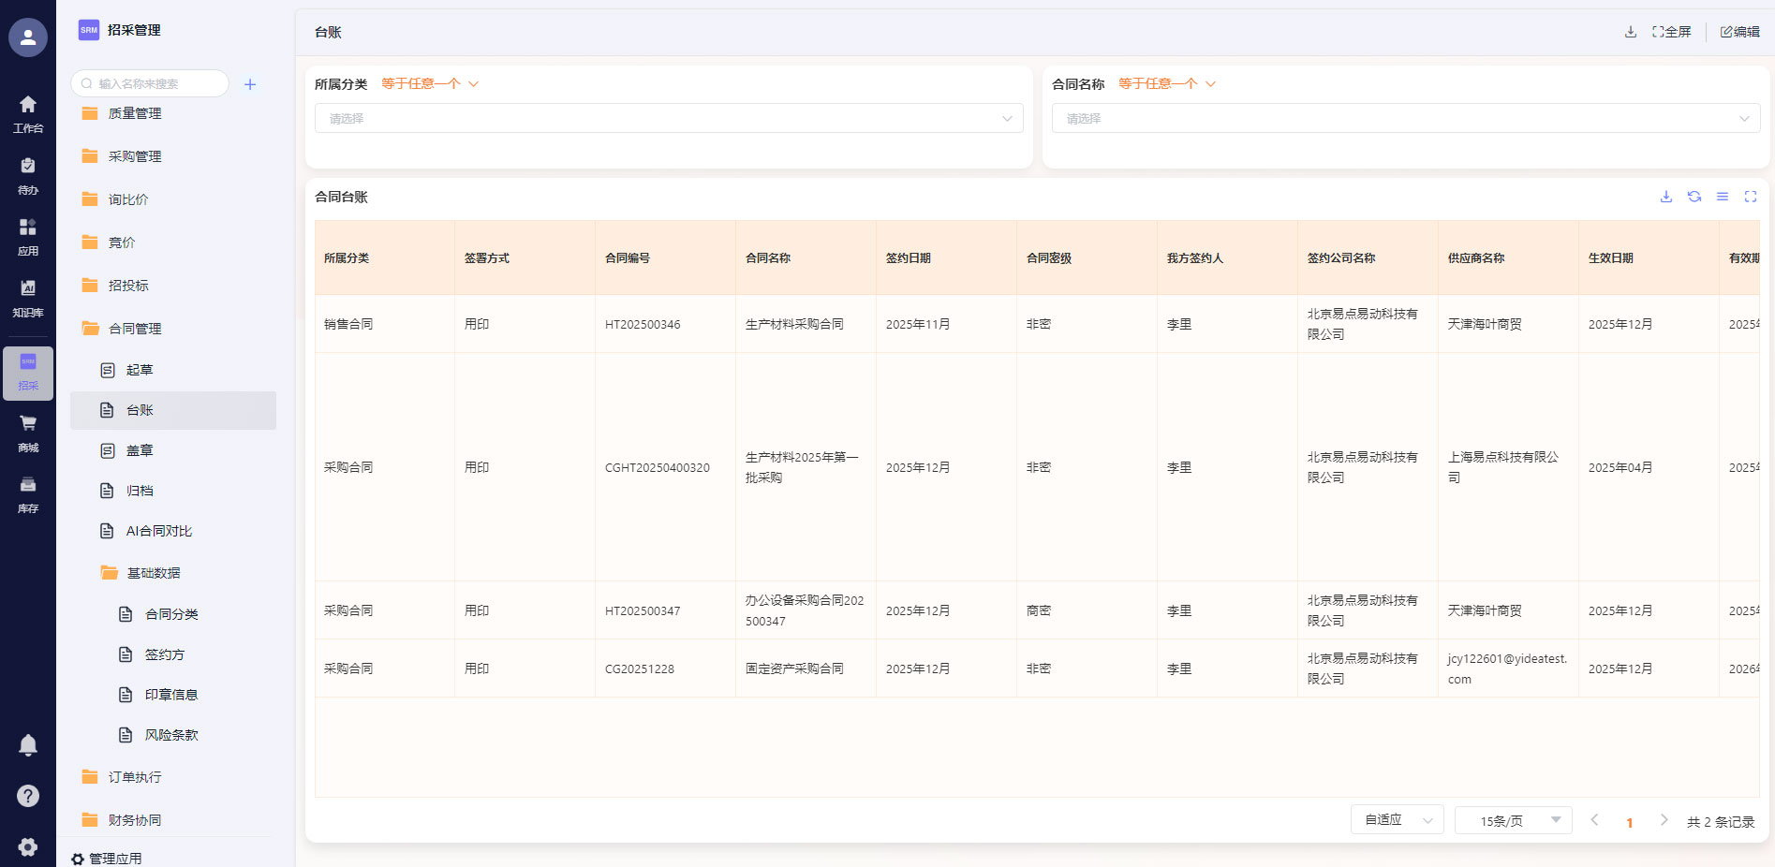1775x867 pixels.
Task: Click the 全屏 button in header
Action: [1671, 32]
